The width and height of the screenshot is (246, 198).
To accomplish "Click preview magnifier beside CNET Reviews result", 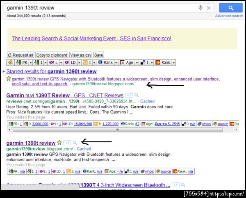I will [x=137, y=95].
